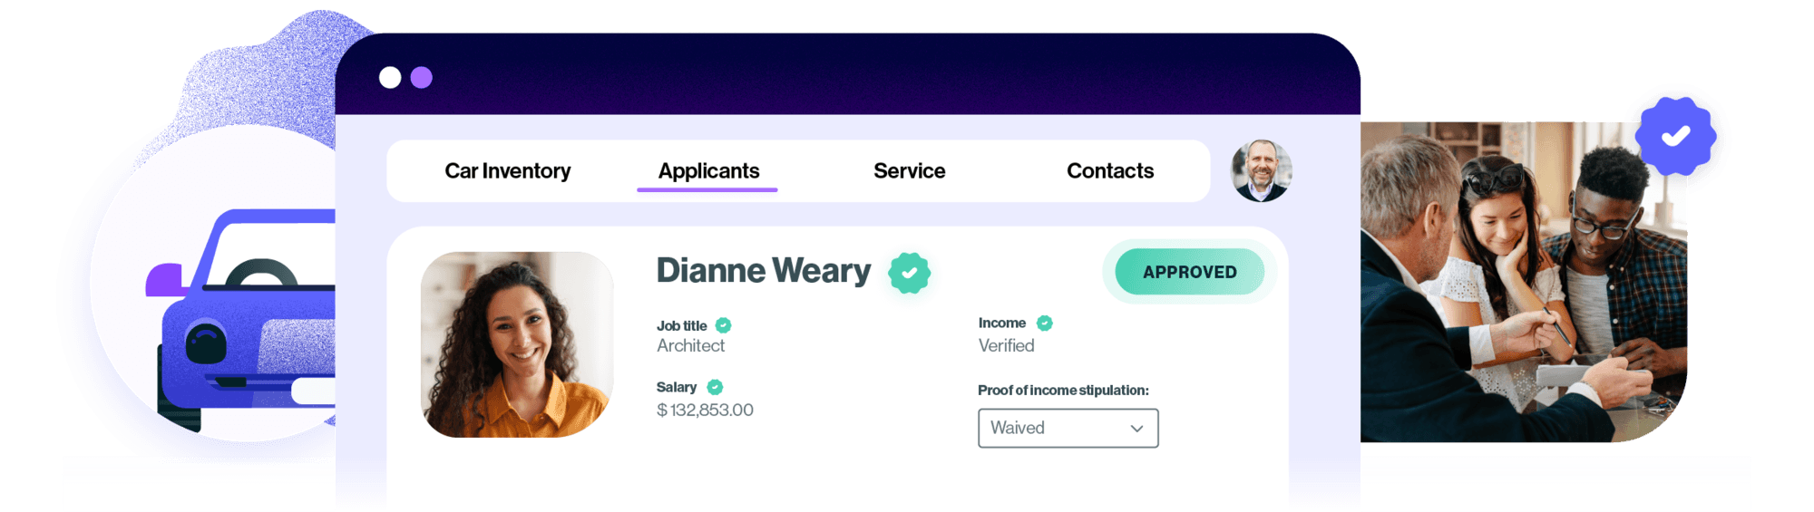Open the Waived proof of income dropdown
The height and width of the screenshot is (512, 1814).
tap(1068, 428)
